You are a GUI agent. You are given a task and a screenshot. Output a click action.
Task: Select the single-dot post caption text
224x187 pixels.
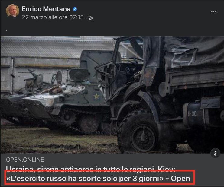pyautogui.click(x=7, y=30)
